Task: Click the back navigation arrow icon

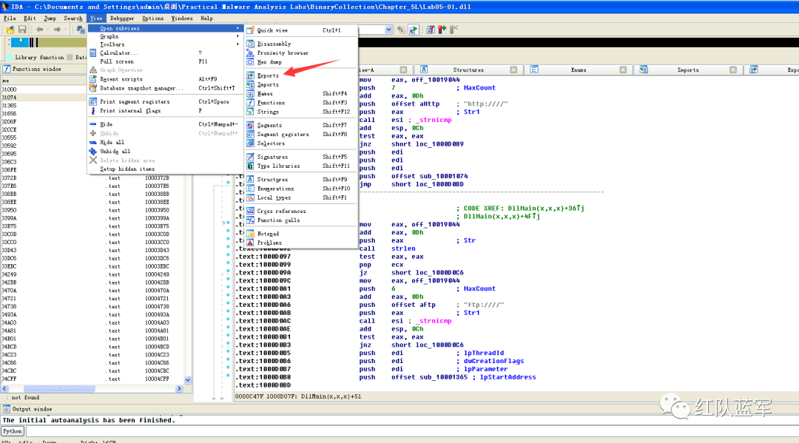Action: pos(39,30)
